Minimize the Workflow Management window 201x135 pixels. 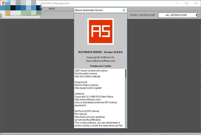click(177, 3)
